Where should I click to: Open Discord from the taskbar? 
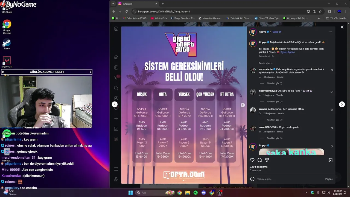pyautogui.click(x=203, y=193)
